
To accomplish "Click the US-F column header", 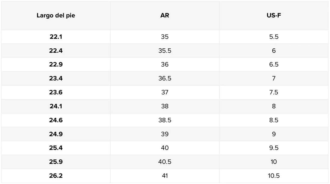I will coord(273,16).
